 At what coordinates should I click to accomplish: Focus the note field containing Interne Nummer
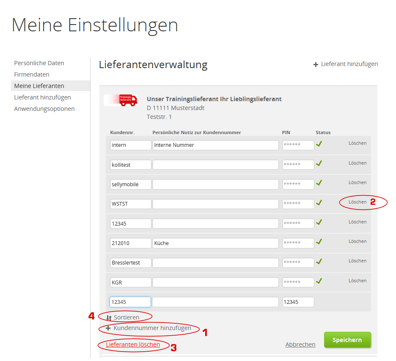pyautogui.click(x=215, y=145)
